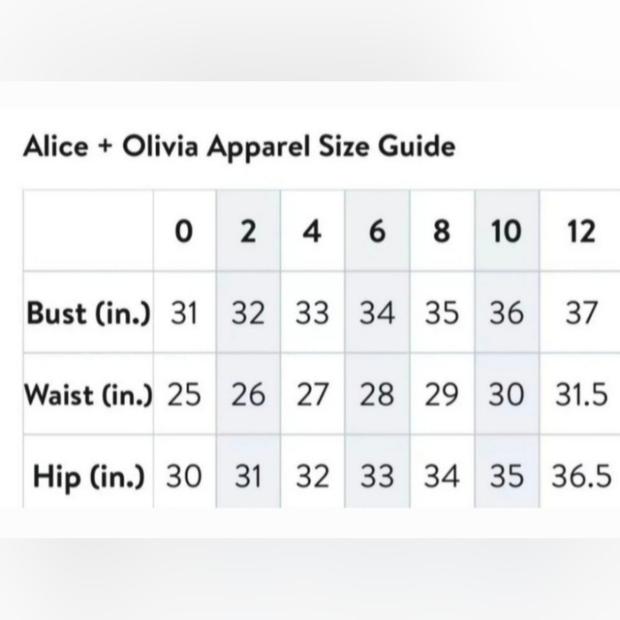
Task: Click waist value 28 for size 6
Action: click(377, 394)
